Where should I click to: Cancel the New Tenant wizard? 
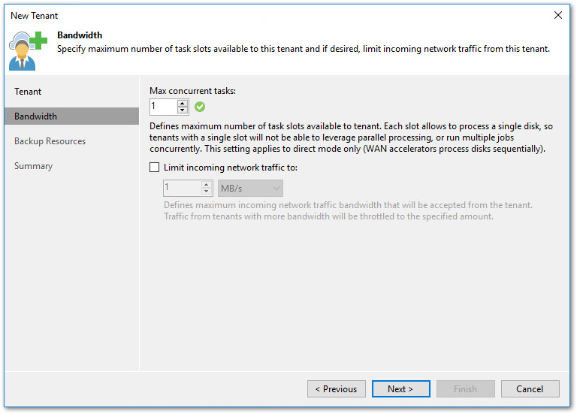[530, 388]
